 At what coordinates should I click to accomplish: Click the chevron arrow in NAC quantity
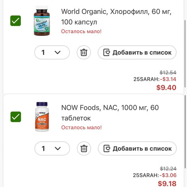click(x=58, y=148)
